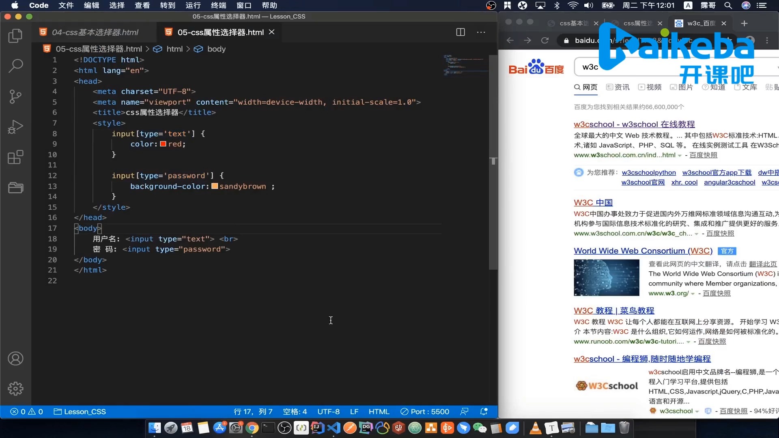Open DataGrip from the Dock

coord(366,428)
